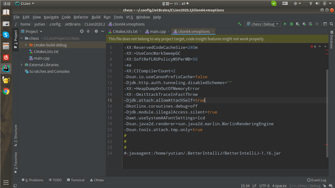Toggle the Structure tool window side tab

click(x=16, y=135)
